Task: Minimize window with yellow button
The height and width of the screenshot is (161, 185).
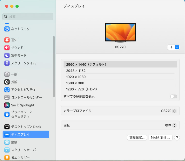Action: [12, 6]
